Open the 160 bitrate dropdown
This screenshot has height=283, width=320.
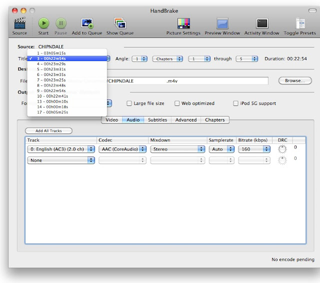tap(254, 149)
